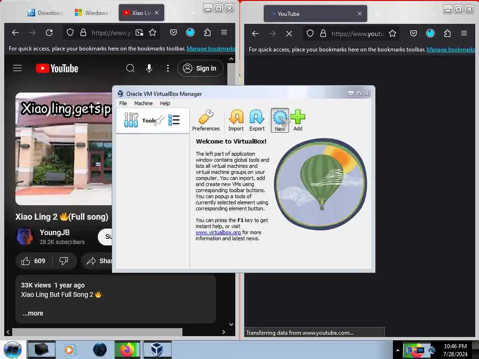The image size is (479, 359).
Task: Click the right browser URL address field
Action: click(357, 34)
